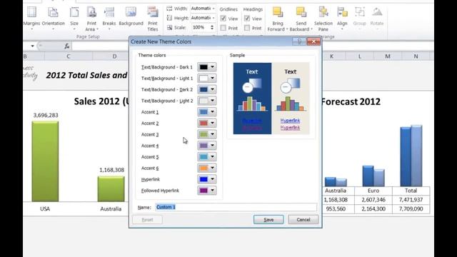Click the USA green chart bar
The width and height of the screenshot is (457, 257).
(45, 161)
